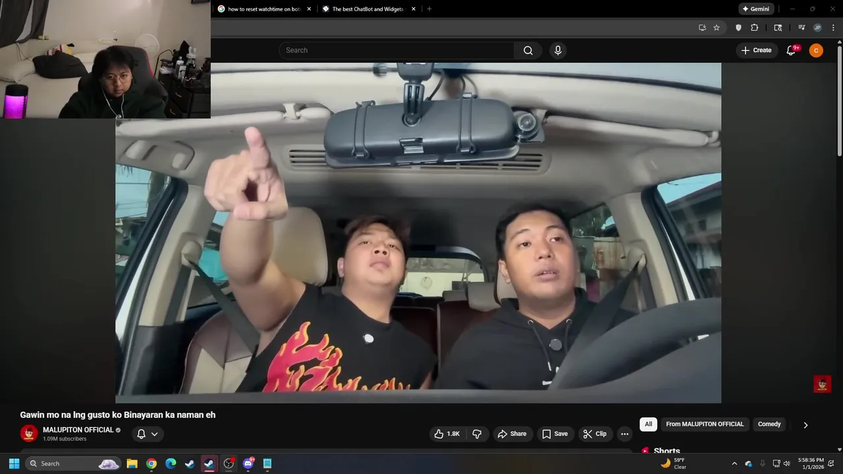Open the Windows Start menu
The height and width of the screenshot is (474, 843).
[x=14, y=463]
